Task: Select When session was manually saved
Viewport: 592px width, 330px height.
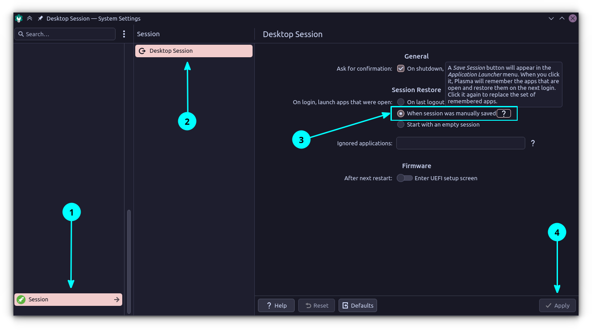Action: point(401,114)
